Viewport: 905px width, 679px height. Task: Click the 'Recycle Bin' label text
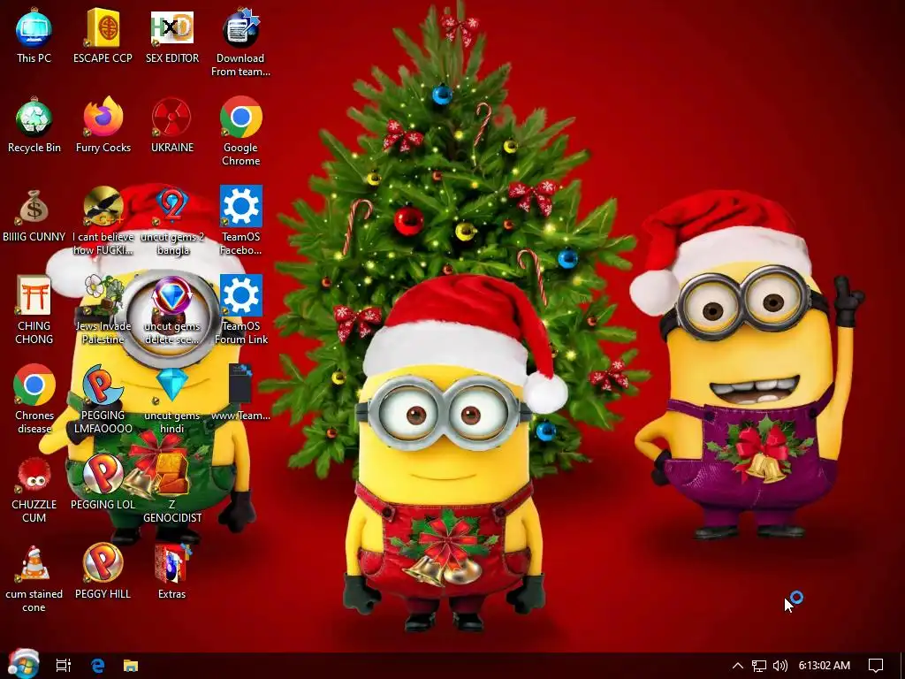tap(34, 148)
